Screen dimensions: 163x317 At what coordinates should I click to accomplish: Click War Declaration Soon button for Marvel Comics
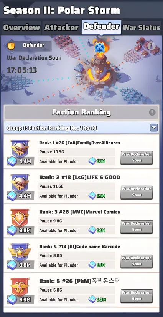point(137,227)
